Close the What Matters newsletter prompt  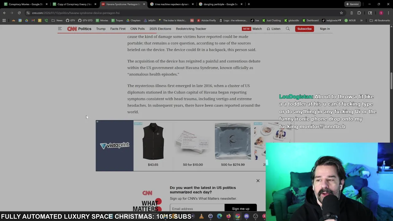click(258, 181)
